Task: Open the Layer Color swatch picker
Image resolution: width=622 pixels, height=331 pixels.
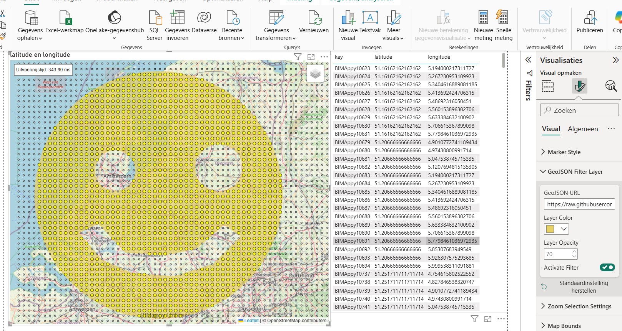Action: pos(556,229)
